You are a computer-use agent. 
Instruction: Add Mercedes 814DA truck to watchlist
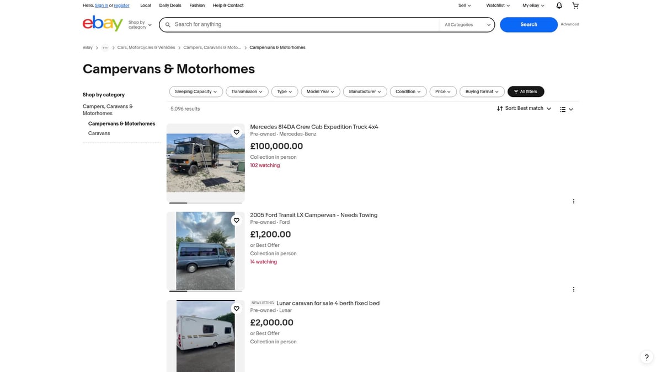(236, 132)
